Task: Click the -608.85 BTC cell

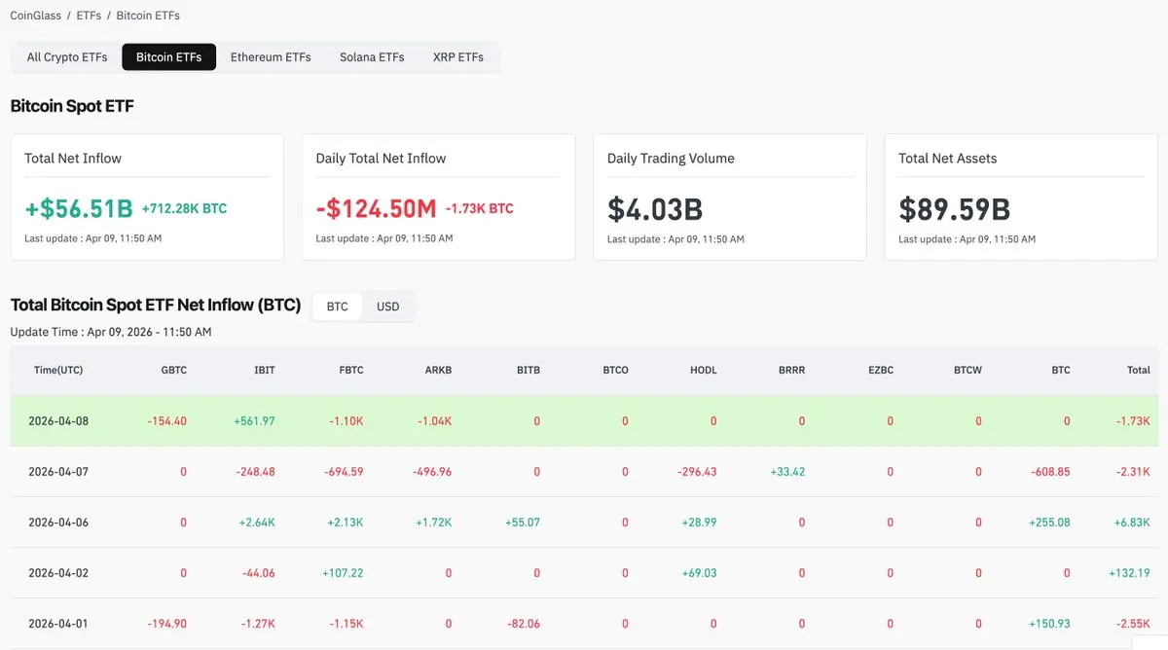Action: [1050, 472]
